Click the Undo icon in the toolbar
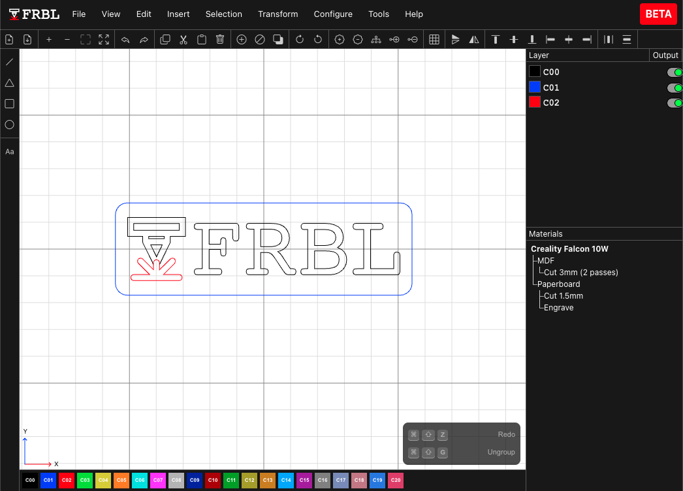 125,39
